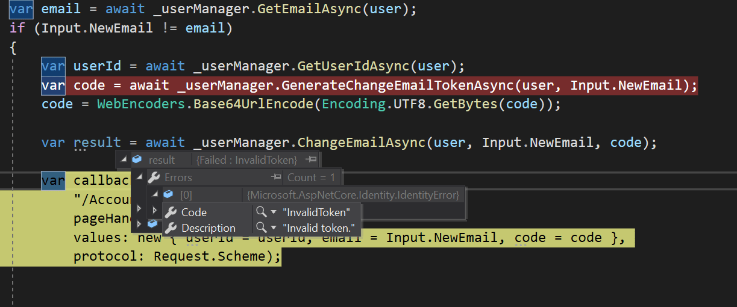This screenshot has width=737, height=307.
Task: Open visualizer dropdown beside "InvalidToken"
Action: 273,212
